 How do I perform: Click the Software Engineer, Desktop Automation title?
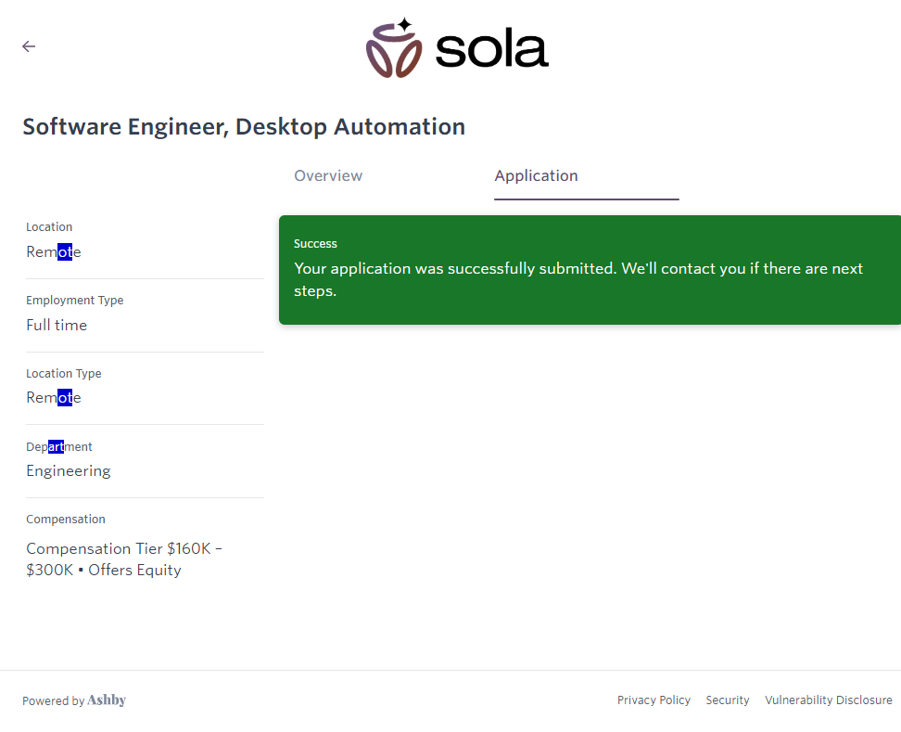(244, 127)
